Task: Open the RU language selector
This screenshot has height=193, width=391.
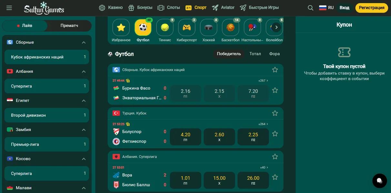Action: (326, 8)
